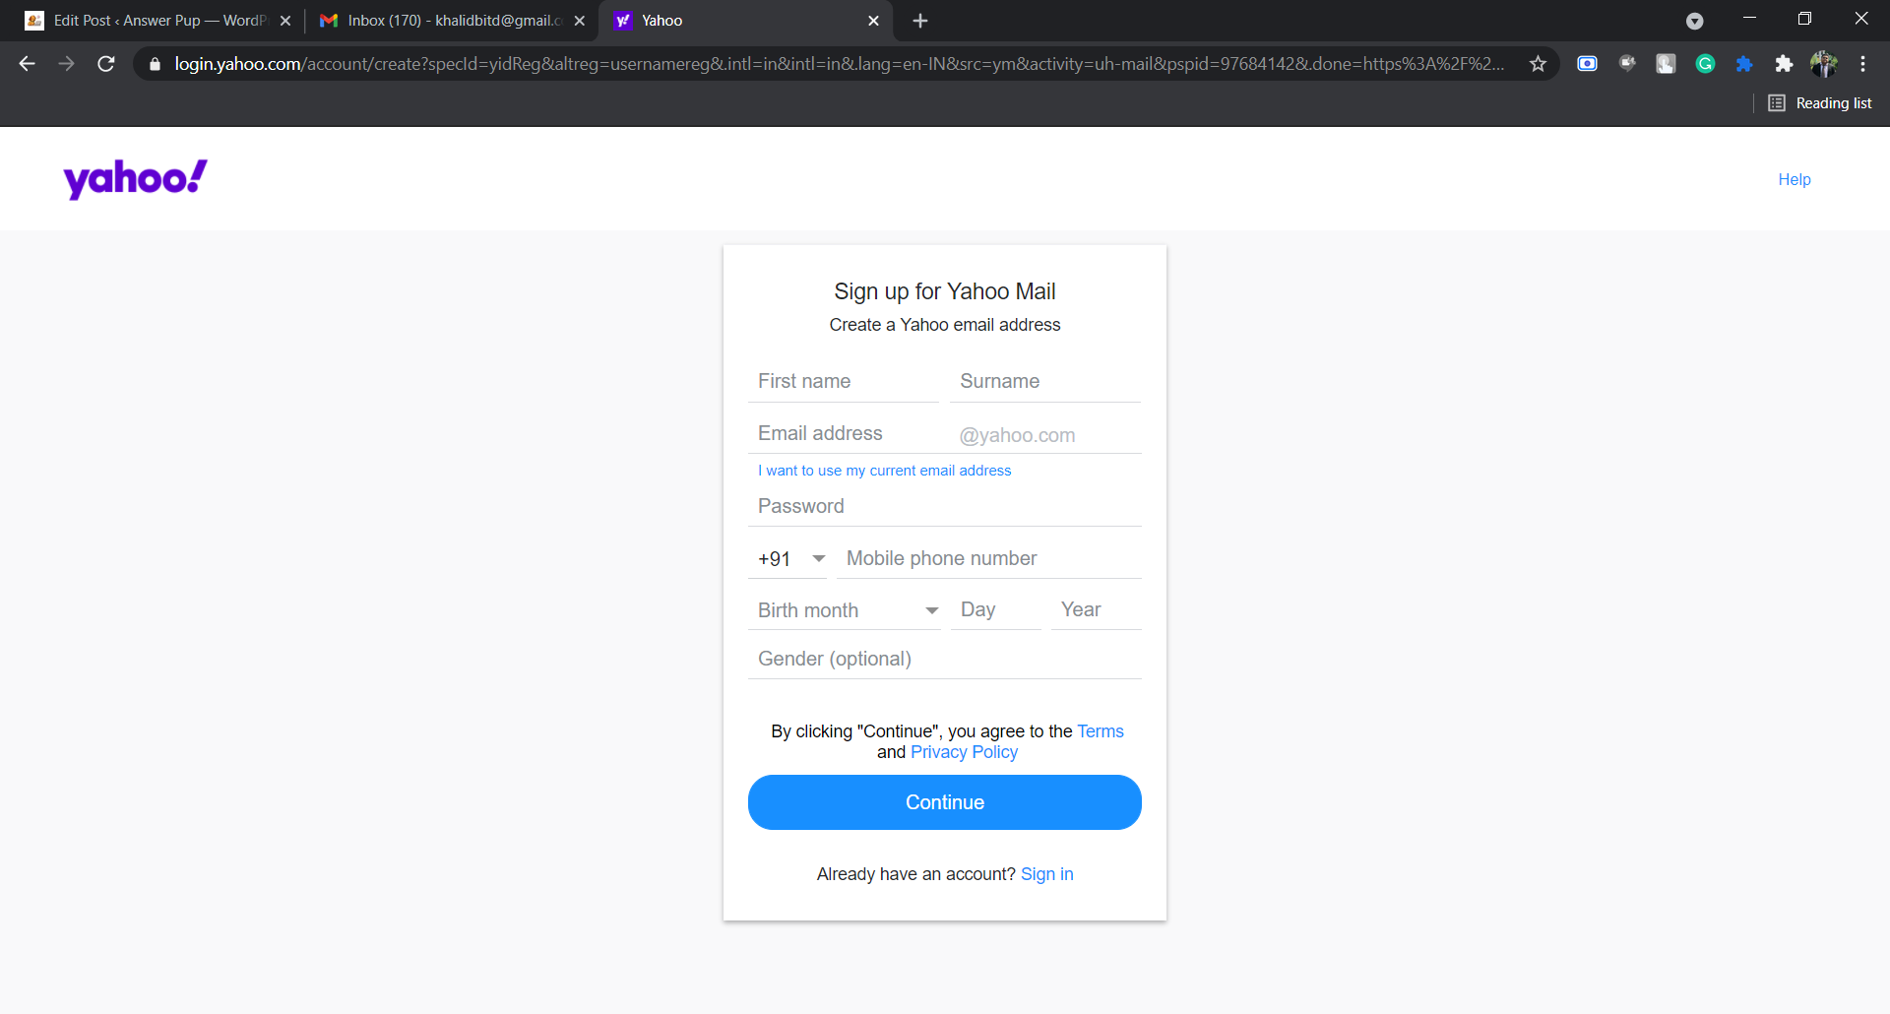This screenshot has width=1890, height=1014.
Task: Click the First name input field
Action: point(844,381)
